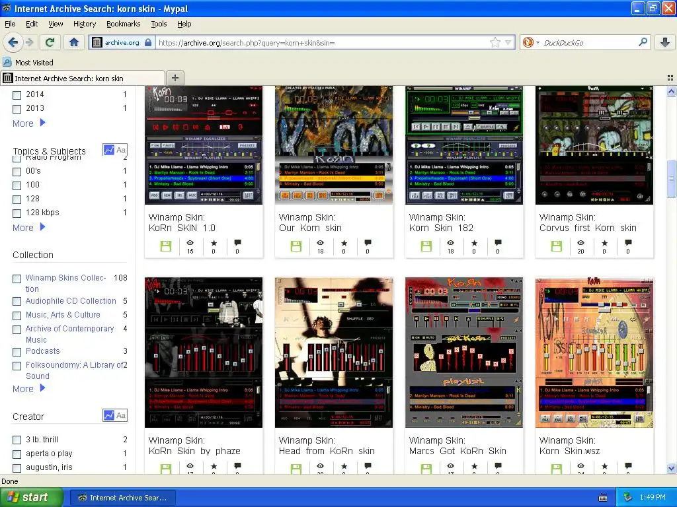Open the downloads arrow button
This screenshot has height=507, width=677.
click(665, 42)
